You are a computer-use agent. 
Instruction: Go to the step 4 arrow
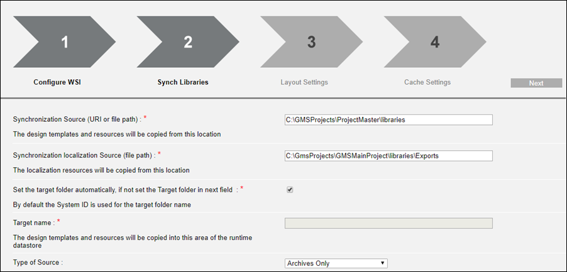[x=434, y=42]
